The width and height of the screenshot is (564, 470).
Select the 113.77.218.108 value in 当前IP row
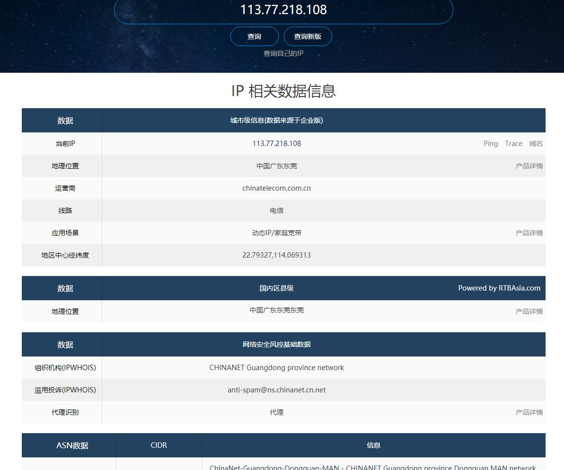[x=276, y=144]
